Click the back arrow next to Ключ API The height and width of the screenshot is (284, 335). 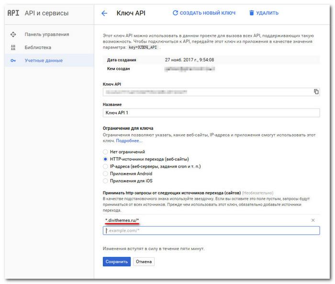(x=104, y=13)
